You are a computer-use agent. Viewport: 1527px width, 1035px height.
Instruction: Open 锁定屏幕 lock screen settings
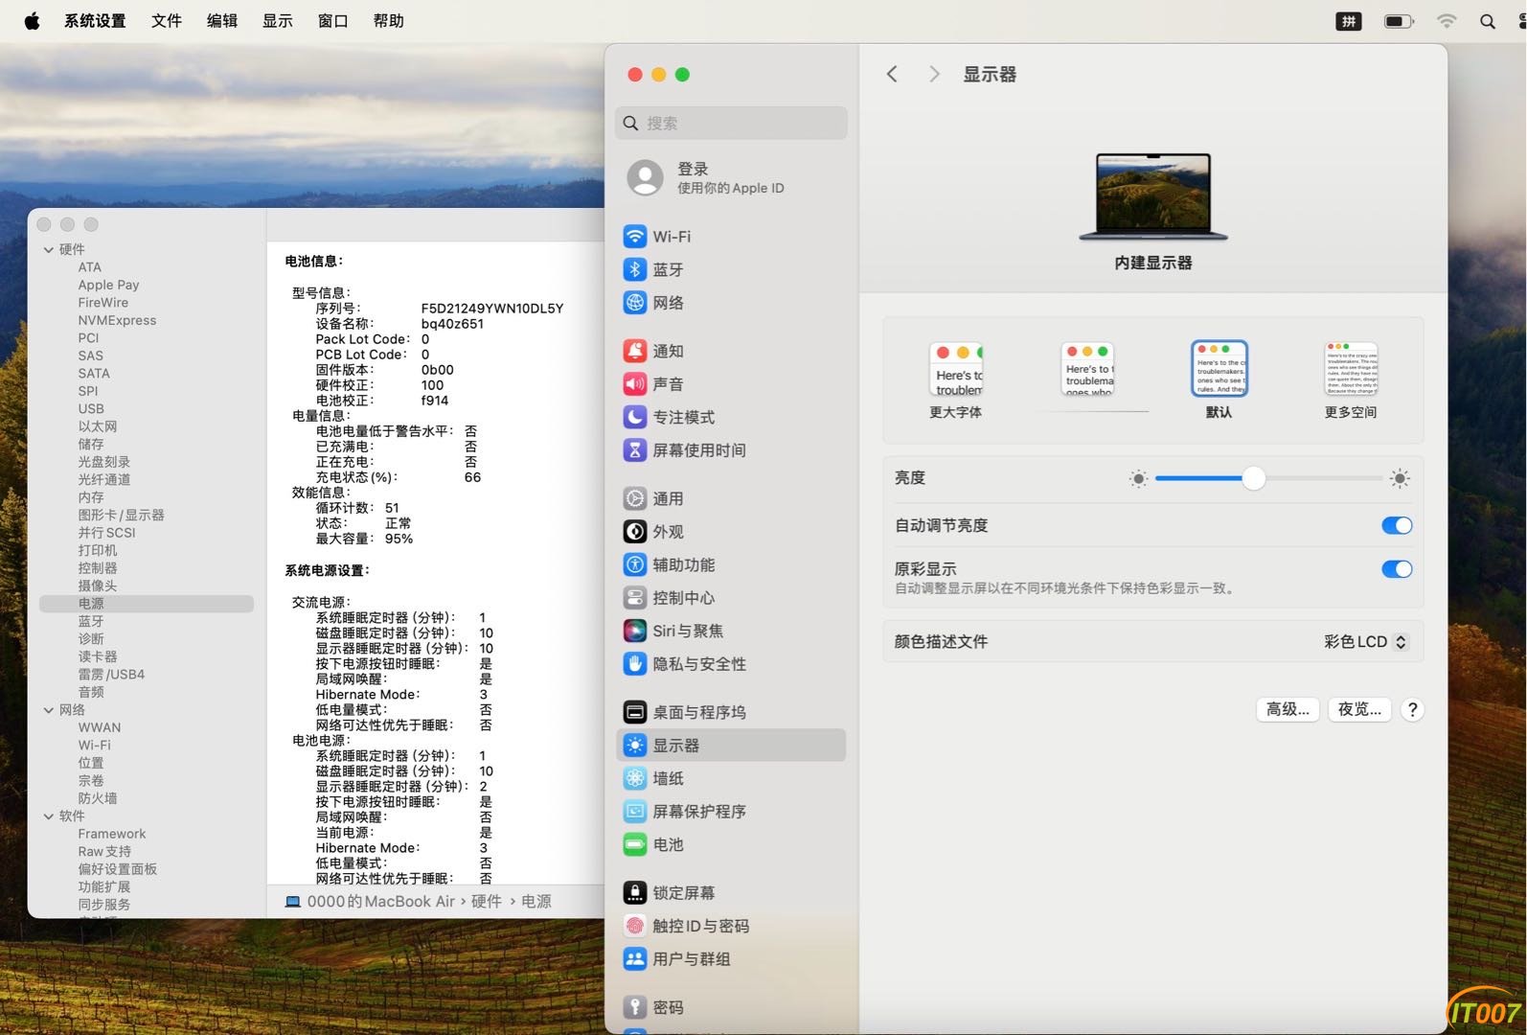(x=731, y=893)
